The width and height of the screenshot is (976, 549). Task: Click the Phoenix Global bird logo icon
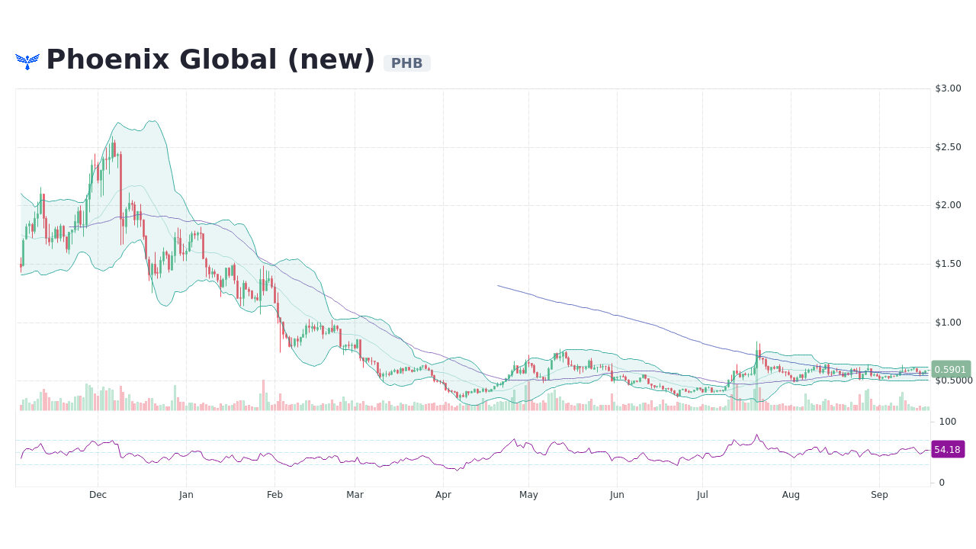pos(27,62)
